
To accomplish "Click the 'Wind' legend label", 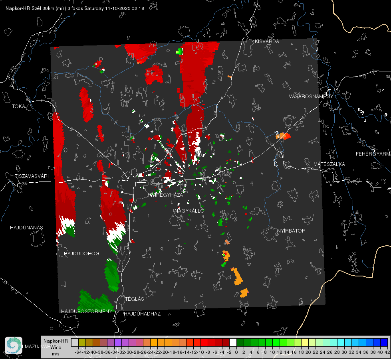I will [x=56, y=347].
